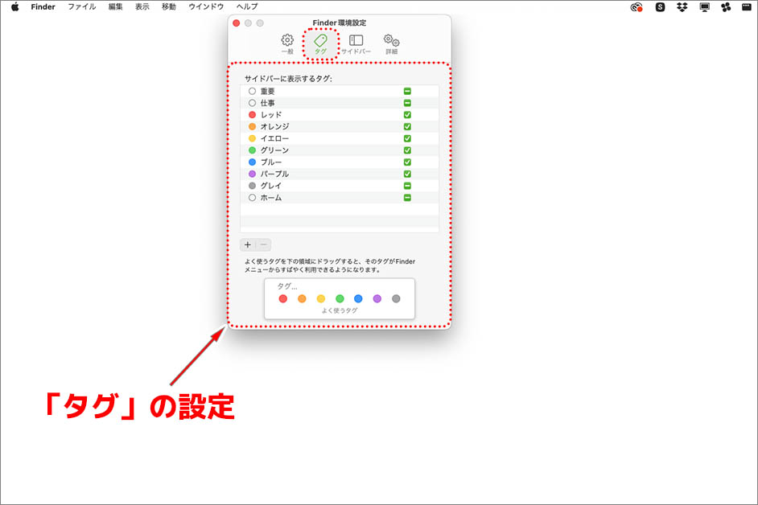Click the Dropbox menu bar icon
The image size is (758, 505).
click(682, 6)
